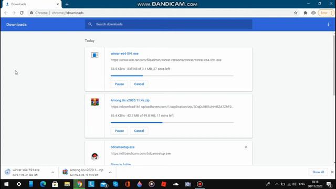The height and width of the screenshot is (189, 336).
Task: Show hidden system tray icons
Action: pyautogui.click(x=277, y=184)
